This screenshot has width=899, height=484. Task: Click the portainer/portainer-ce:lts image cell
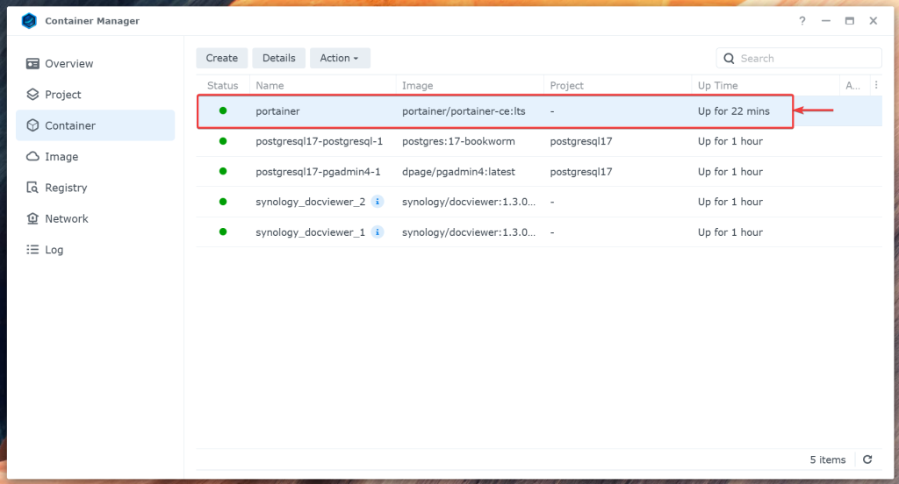click(464, 111)
